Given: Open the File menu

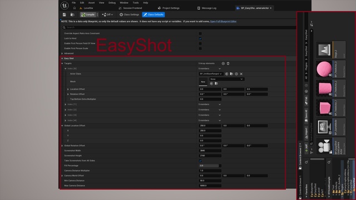Looking at the screenshot, I should tap(74, 3).
